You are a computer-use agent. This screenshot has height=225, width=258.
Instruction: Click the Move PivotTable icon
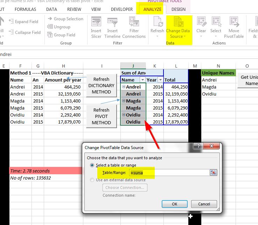(x=234, y=21)
